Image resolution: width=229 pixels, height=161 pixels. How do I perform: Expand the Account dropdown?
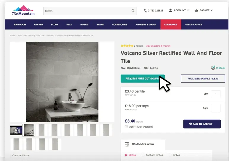coord(188,10)
